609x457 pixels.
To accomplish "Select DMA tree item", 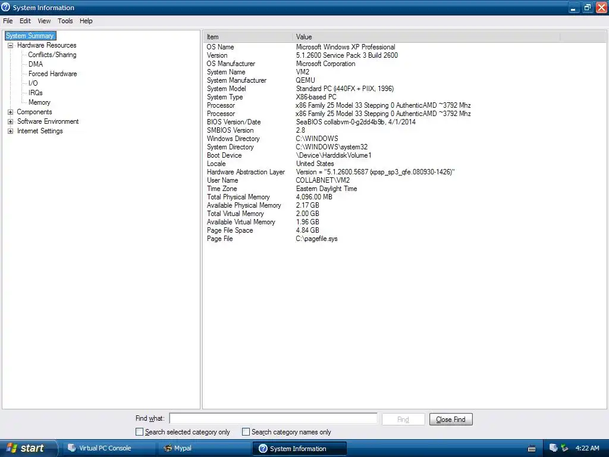I will tap(36, 64).
